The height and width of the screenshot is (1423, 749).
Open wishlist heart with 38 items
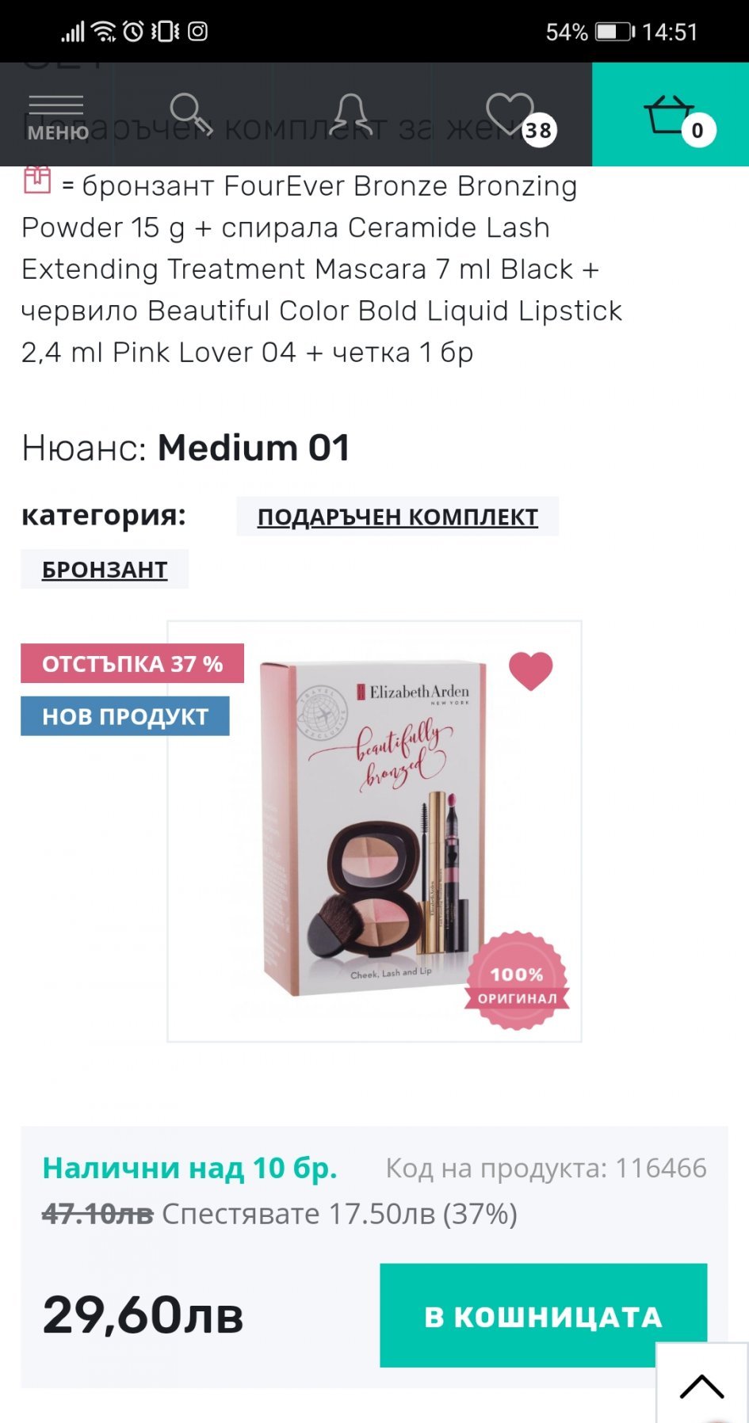pyautogui.click(x=519, y=118)
